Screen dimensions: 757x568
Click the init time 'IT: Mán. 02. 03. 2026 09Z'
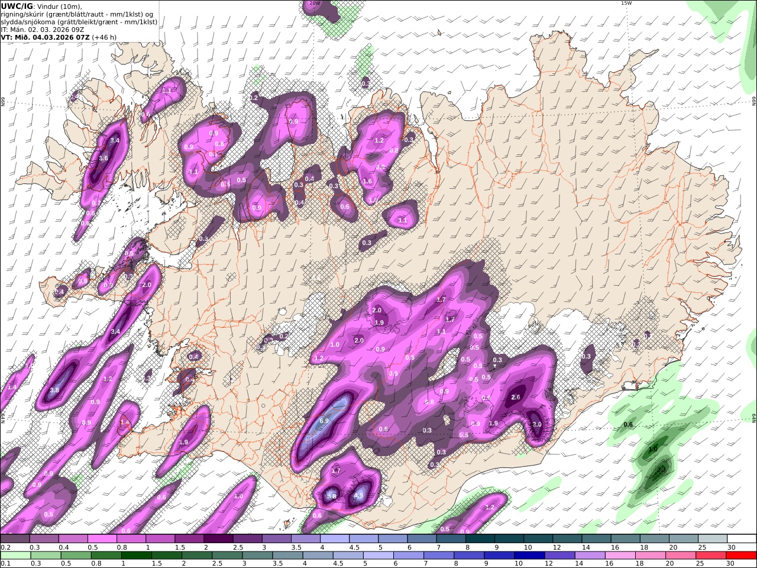coord(43,29)
